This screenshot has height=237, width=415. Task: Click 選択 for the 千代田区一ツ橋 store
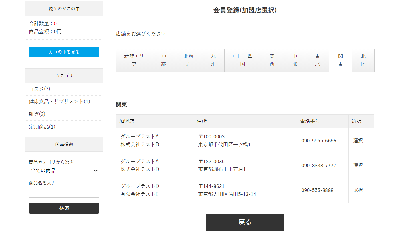click(358, 140)
